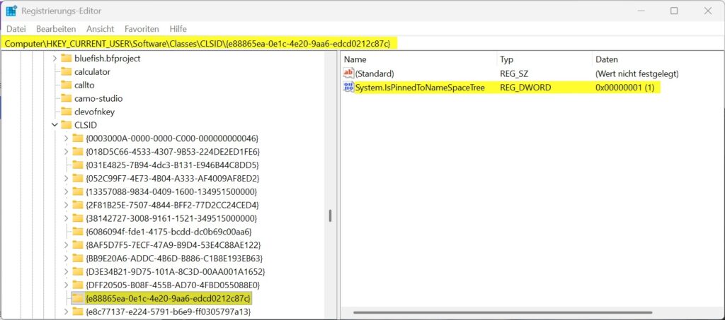Expand key {018D5C66-4533-4307-9B53-224DE2ED1FE6}
This screenshot has width=725, height=320.
66,152
